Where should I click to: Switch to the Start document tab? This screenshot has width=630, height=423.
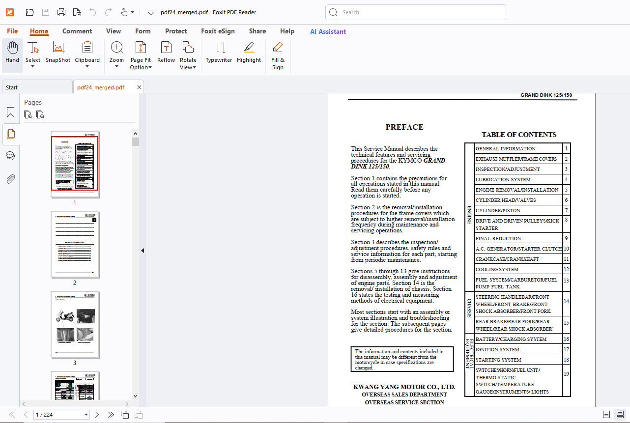click(x=37, y=87)
